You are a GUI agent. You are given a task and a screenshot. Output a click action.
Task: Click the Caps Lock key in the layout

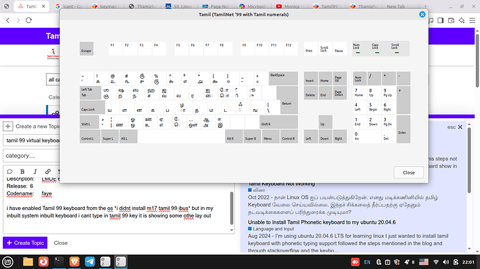tap(92, 108)
